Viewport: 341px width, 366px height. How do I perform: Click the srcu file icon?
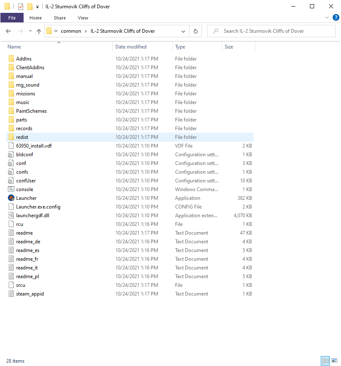coord(11,285)
